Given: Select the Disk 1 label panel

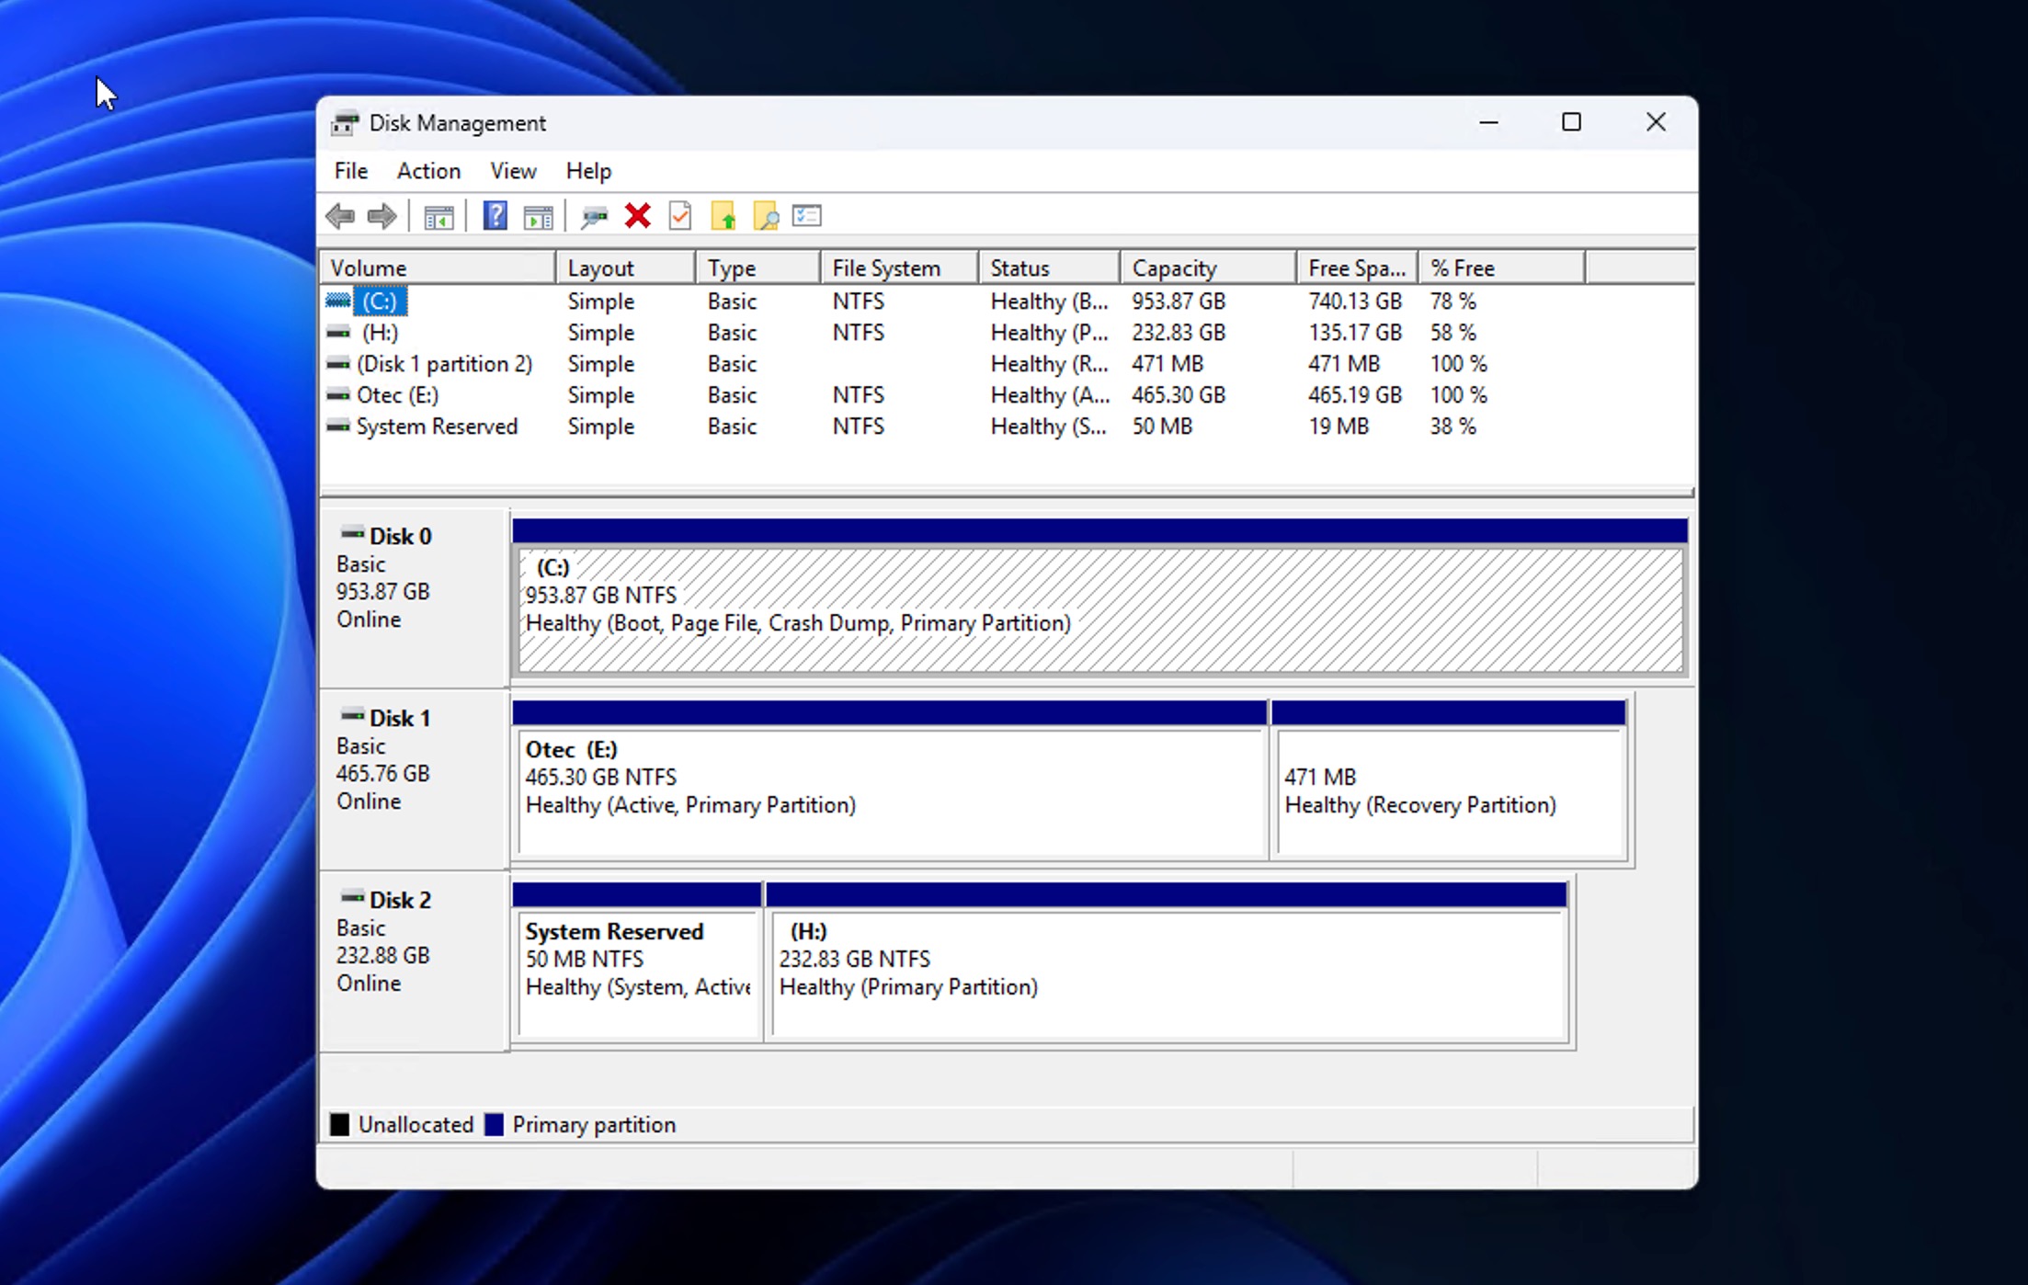Looking at the screenshot, I should 415,779.
